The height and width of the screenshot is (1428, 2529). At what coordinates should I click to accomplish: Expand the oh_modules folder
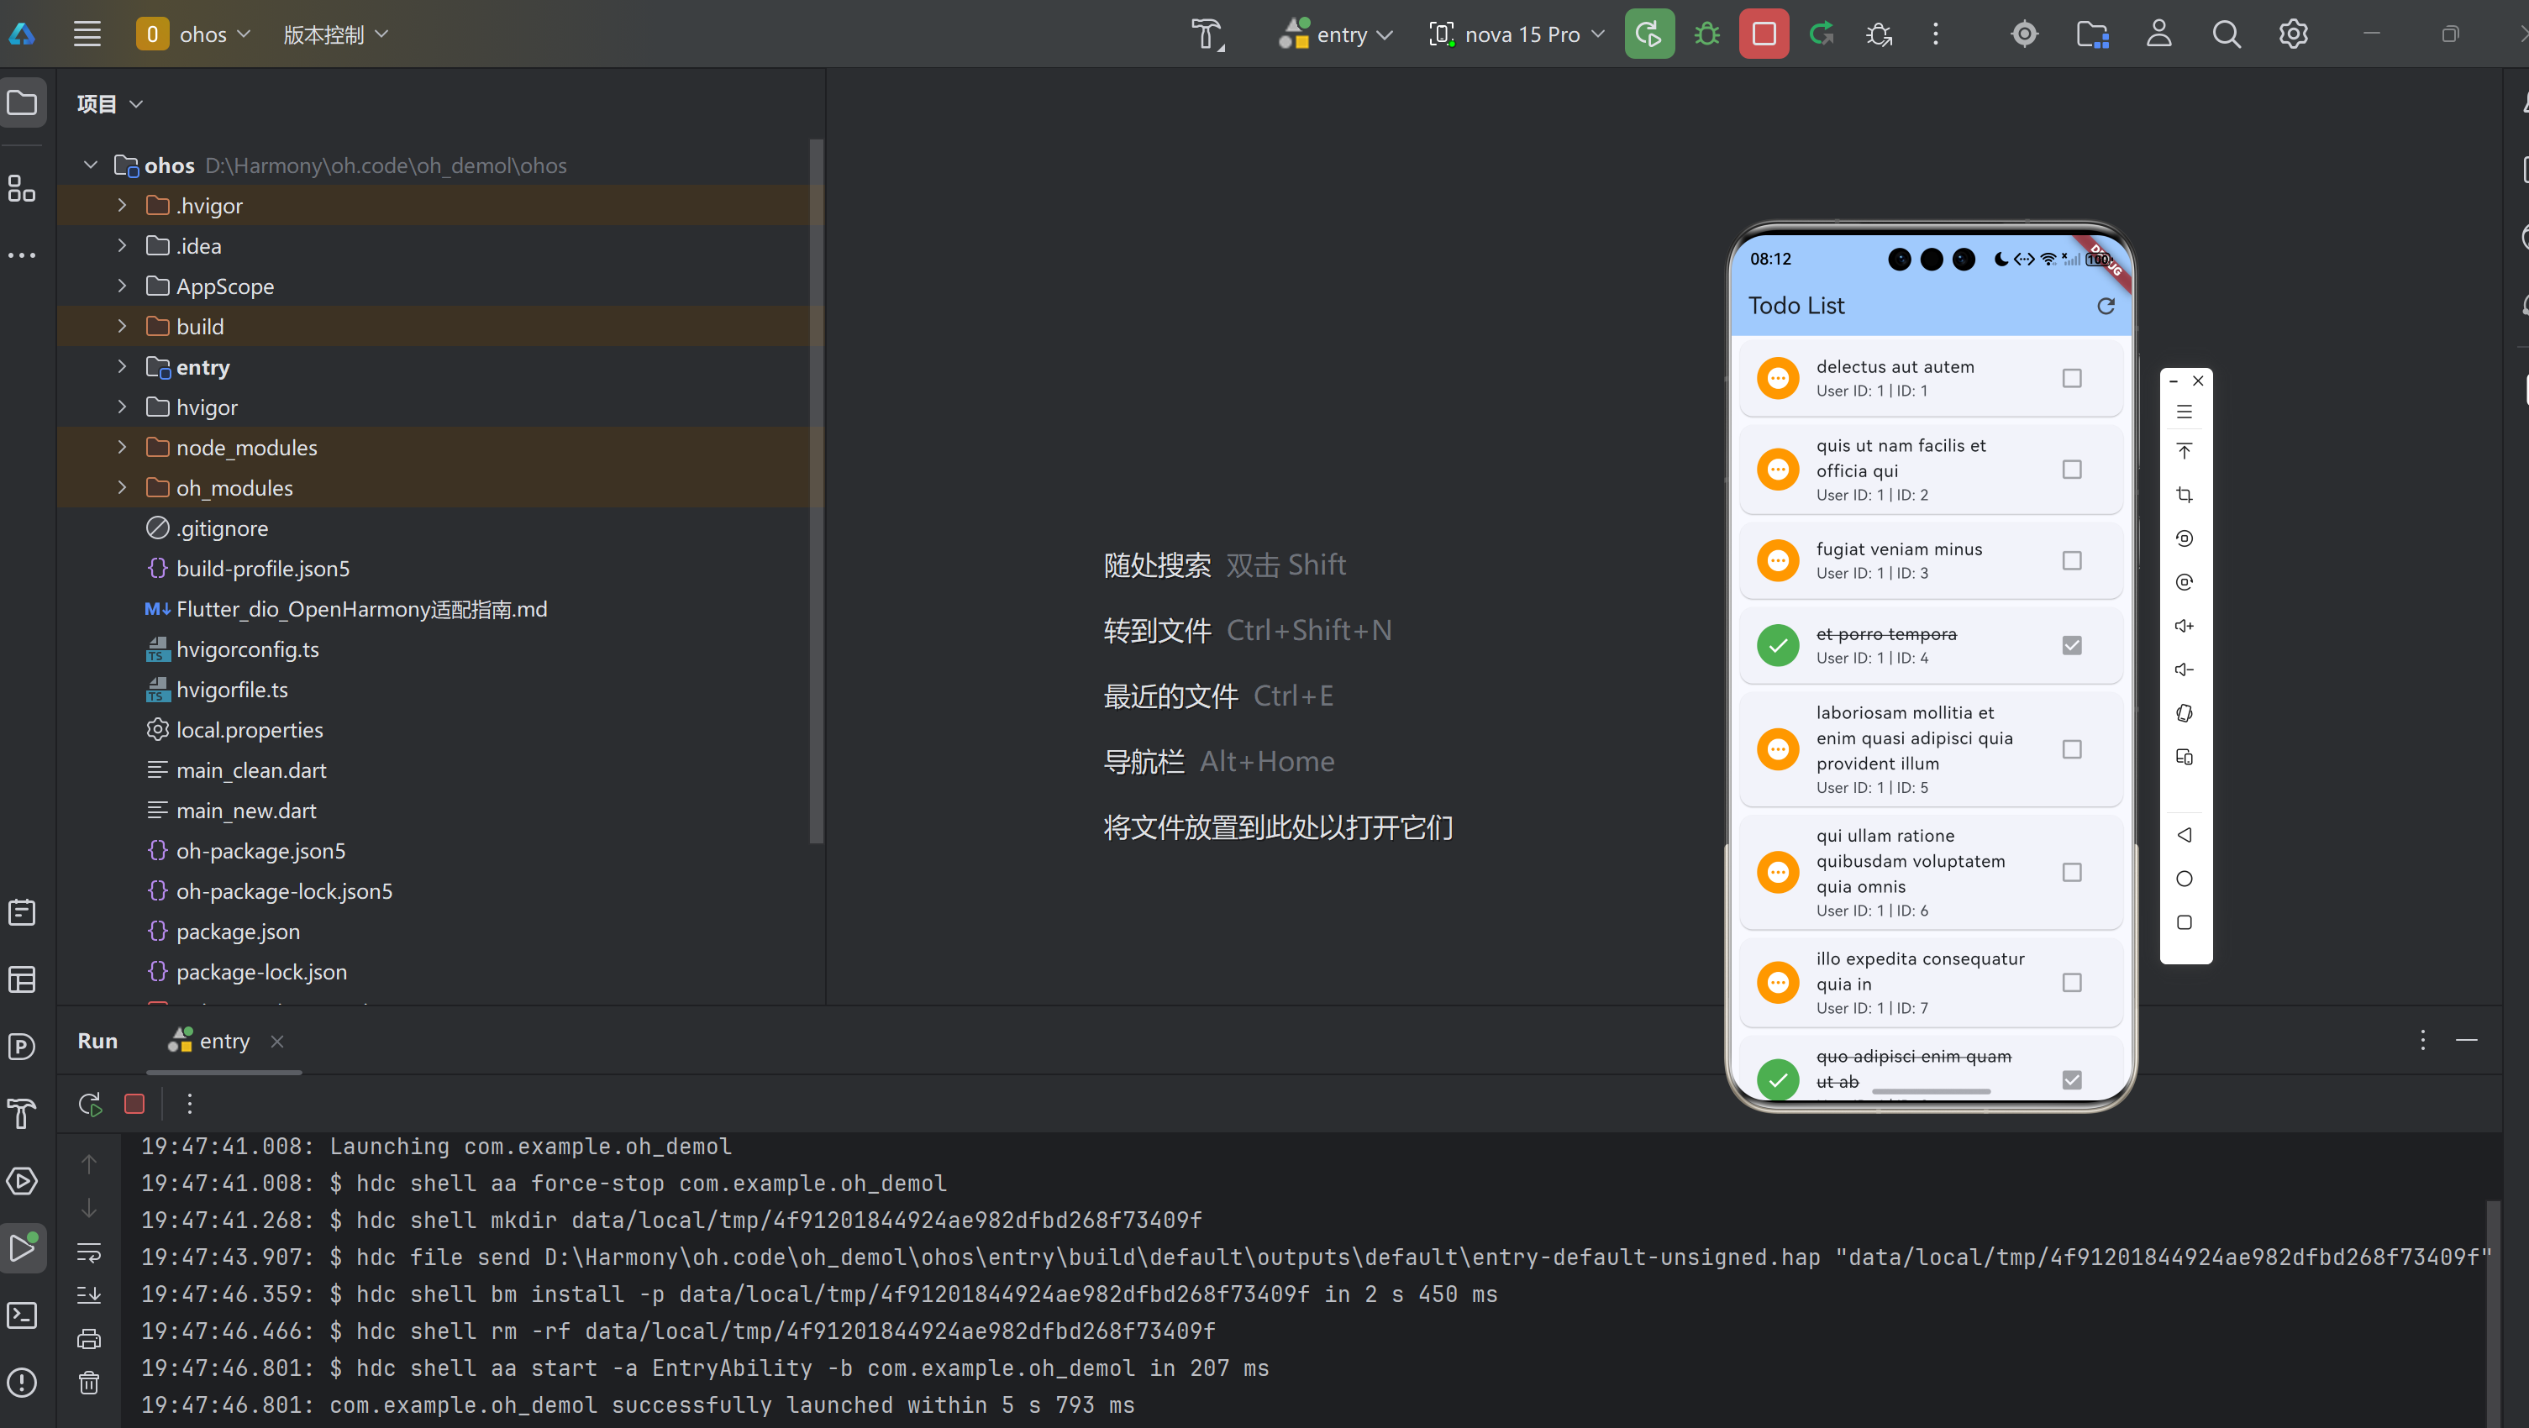122,488
